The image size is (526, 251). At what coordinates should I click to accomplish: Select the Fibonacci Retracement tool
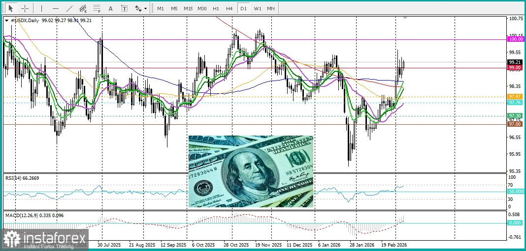coord(97,8)
